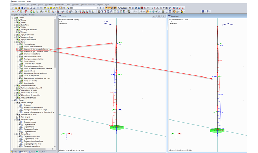The width and height of the screenshot is (258, 153).
Task: Expand the Tipos de barras node
Action: tap(17, 44)
